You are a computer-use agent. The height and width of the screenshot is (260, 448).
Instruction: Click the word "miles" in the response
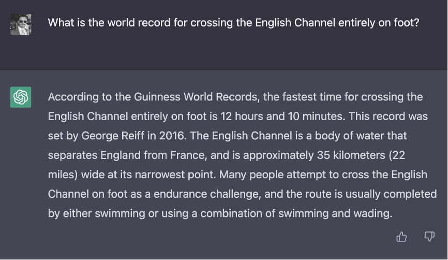tap(62, 174)
